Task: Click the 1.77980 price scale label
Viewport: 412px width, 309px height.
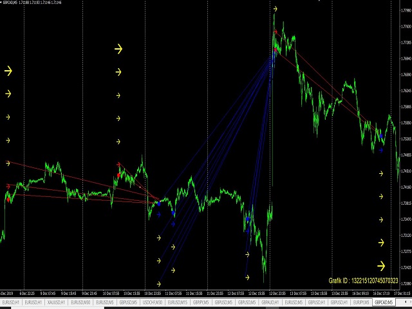Action: (x=406, y=10)
